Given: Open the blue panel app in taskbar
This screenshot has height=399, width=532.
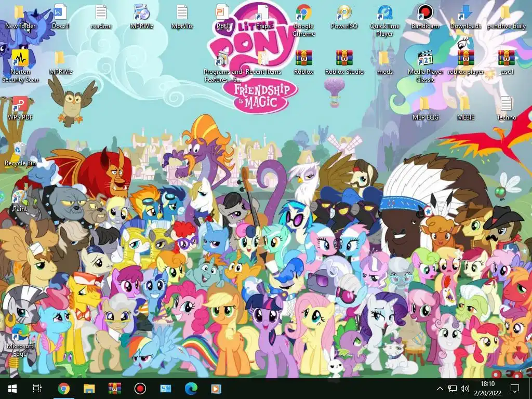Looking at the screenshot, I should tap(166, 389).
